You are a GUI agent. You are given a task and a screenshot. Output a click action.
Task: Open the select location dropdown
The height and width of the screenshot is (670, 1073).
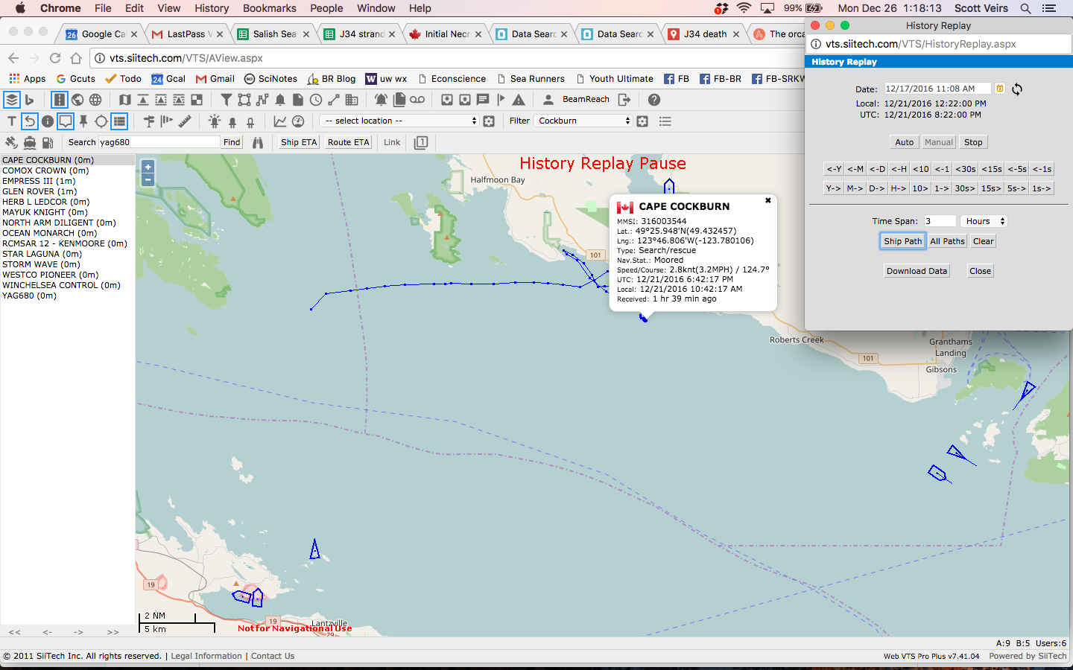coord(399,121)
